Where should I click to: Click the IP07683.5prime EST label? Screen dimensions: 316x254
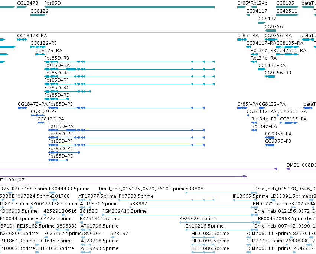pyautogui.click(x=136, y=196)
